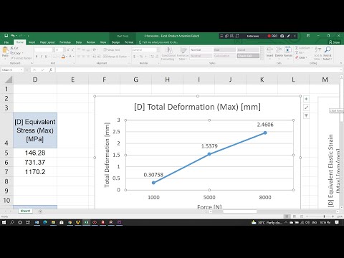The height and width of the screenshot is (258, 344).
Task: Click the Share button
Action: pyautogui.click(x=334, y=42)
